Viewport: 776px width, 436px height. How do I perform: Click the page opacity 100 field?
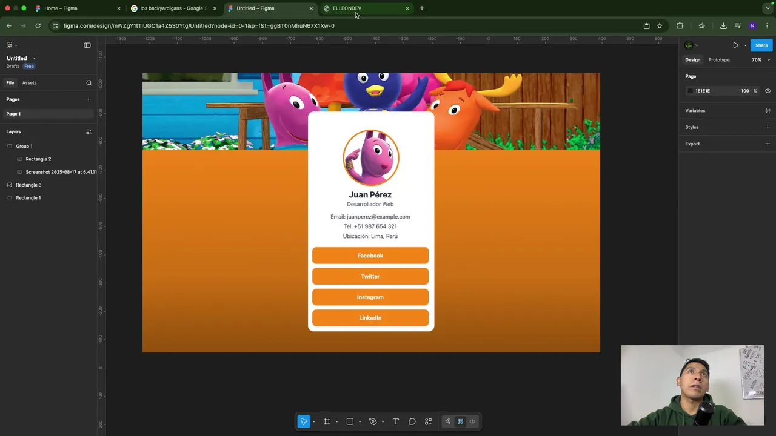coord(745,91)
